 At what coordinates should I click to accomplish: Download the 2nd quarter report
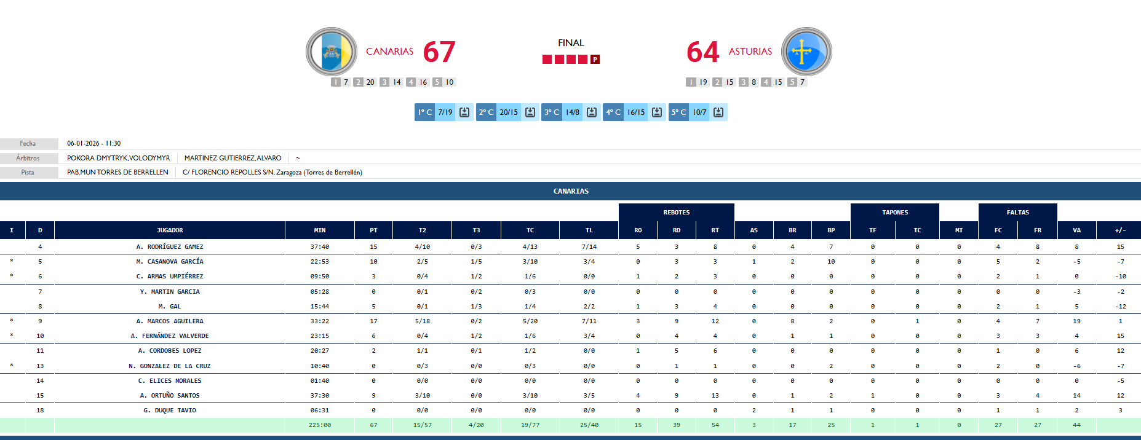click(530, 112)
